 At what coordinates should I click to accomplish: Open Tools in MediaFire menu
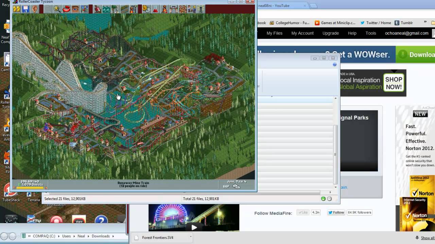[371, 33]
